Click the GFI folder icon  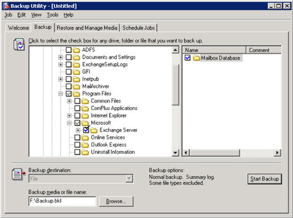[77, 72]
